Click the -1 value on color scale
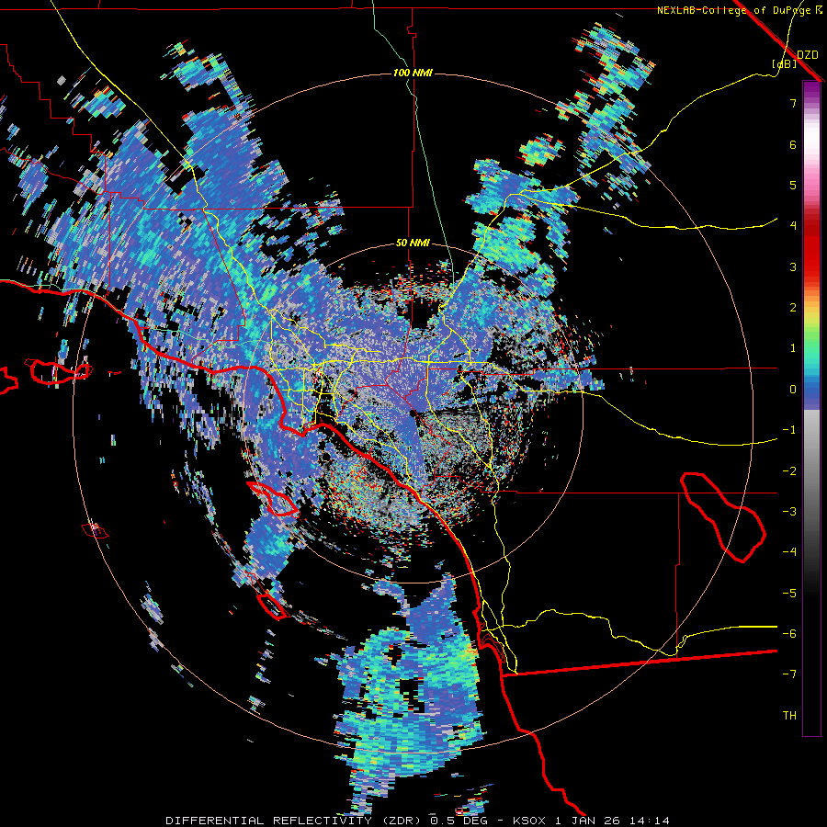The image size is (827, 827). [x=789, y=430]
